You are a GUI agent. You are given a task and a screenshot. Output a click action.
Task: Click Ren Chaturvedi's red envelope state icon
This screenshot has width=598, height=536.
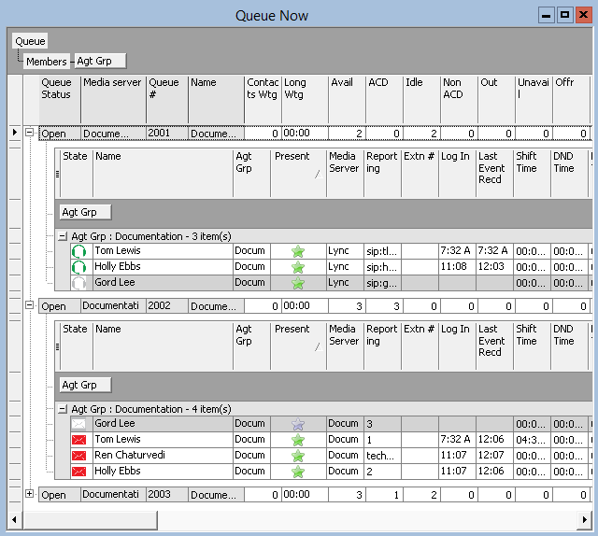coord(79,456)
